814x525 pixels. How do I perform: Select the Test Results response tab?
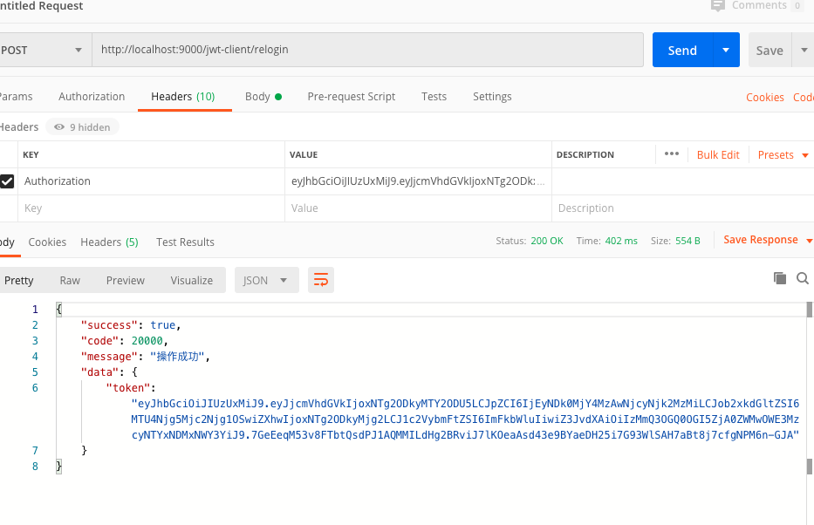coord(185,242)
